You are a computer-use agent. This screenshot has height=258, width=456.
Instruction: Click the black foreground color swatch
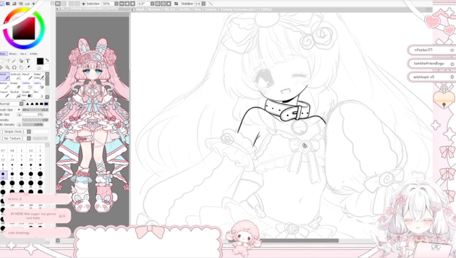[x=40, y=61]
